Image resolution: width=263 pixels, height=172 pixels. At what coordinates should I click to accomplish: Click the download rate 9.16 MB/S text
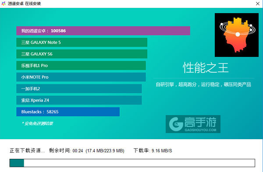[x=153, y=151]
